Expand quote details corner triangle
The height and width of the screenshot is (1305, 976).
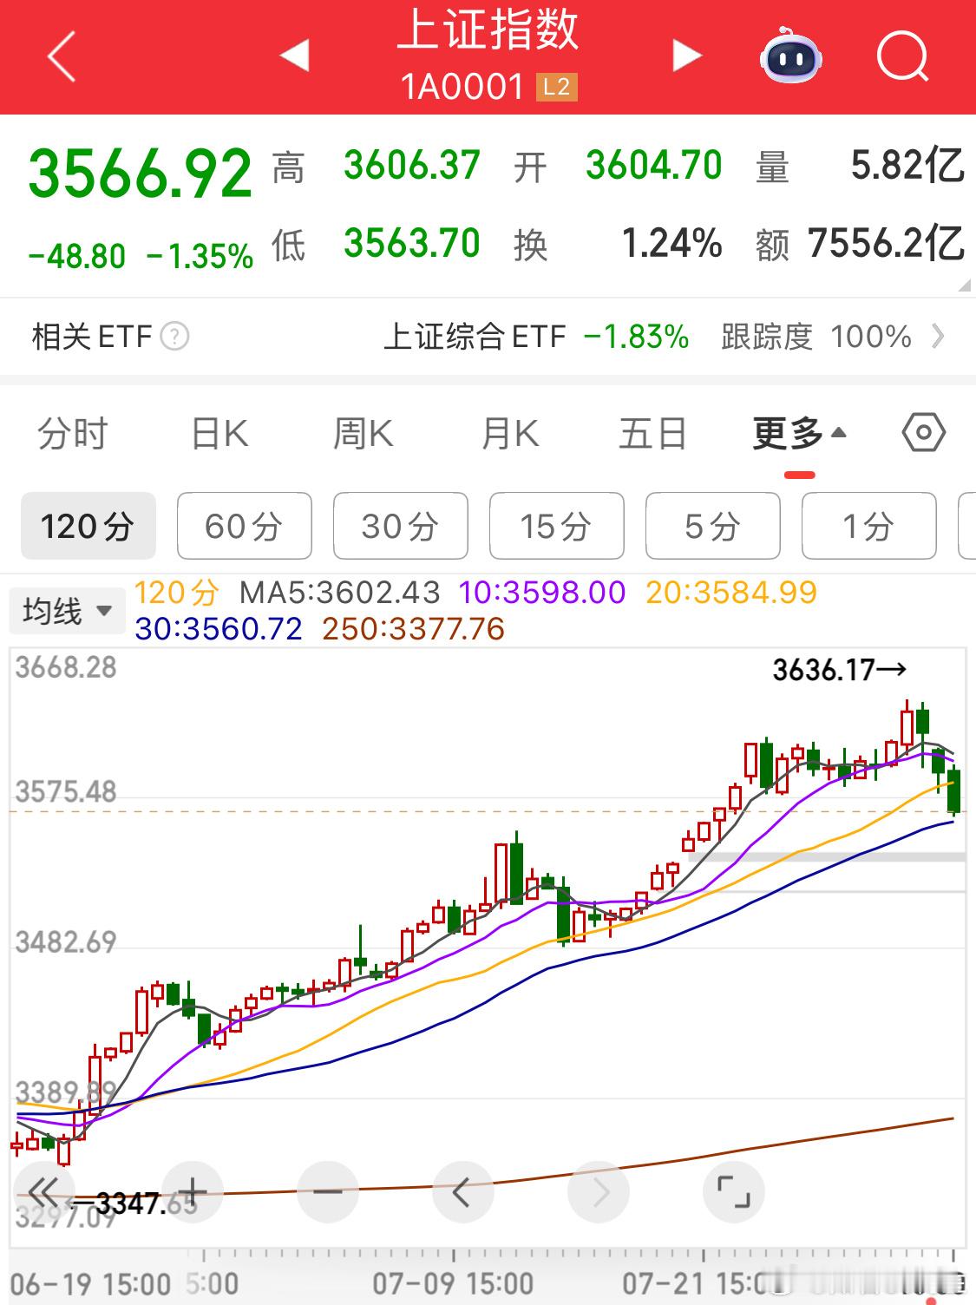(964, 286)
